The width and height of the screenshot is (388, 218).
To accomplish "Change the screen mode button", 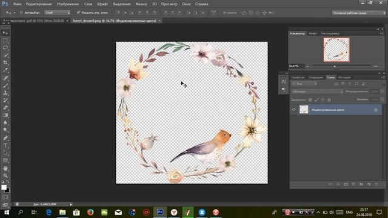I will pos(5,205).
